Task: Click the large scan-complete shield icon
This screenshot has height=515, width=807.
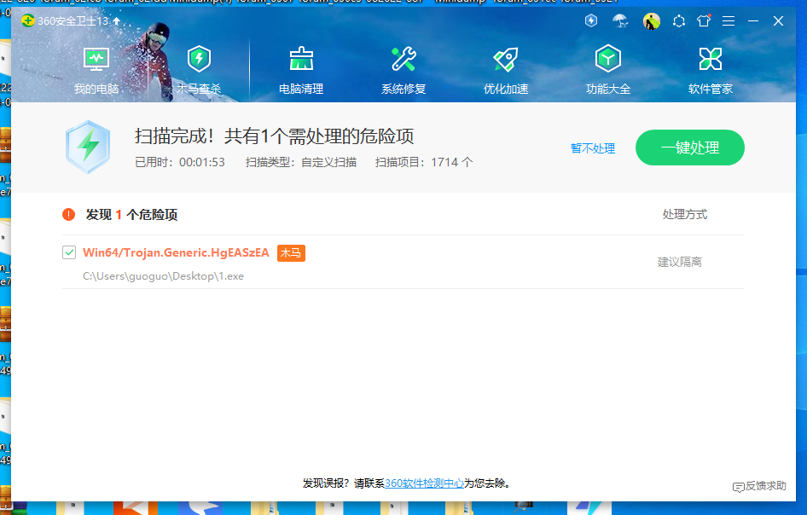Action: [88, 147]
